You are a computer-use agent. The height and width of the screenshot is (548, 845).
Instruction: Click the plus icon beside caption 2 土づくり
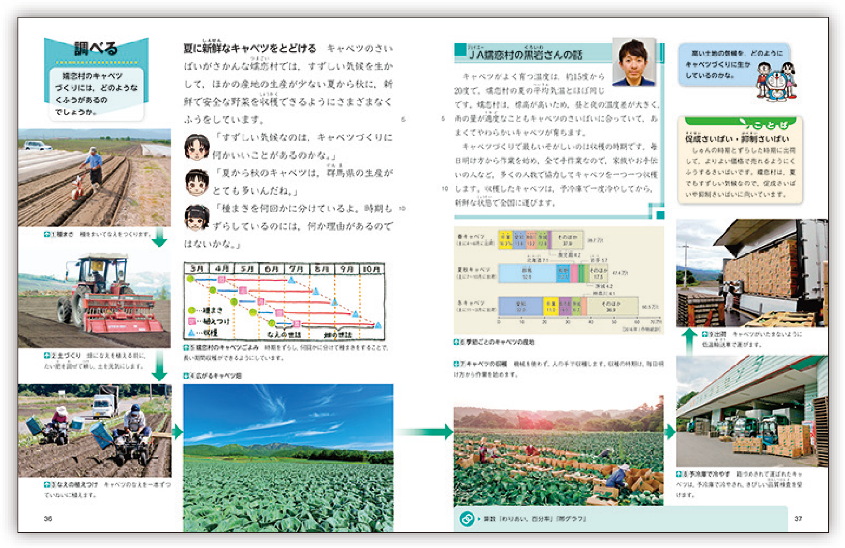(47, 356)
